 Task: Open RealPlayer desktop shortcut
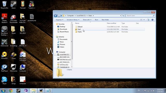4,68
